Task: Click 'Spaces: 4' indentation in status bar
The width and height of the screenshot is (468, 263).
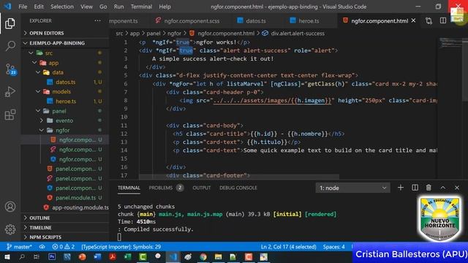Action: [333, 247]
